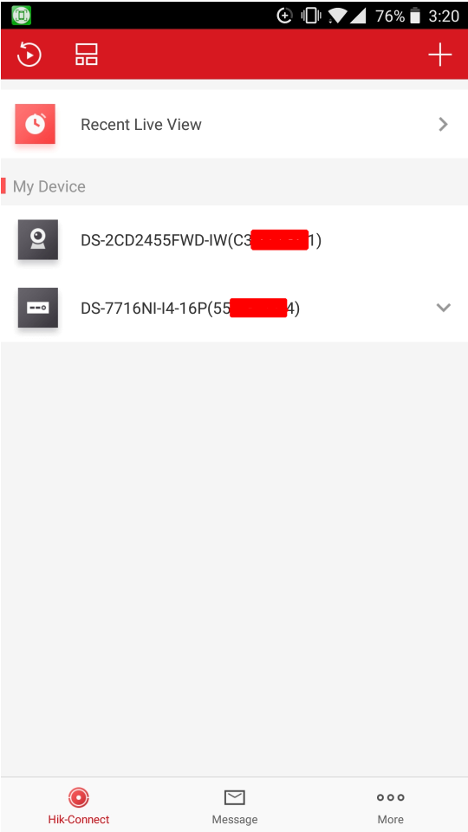The height and width of the screenshot is (832, 468).
Task: Tap the Hik-Connect tab icon
Action: (x=79, y=797)
